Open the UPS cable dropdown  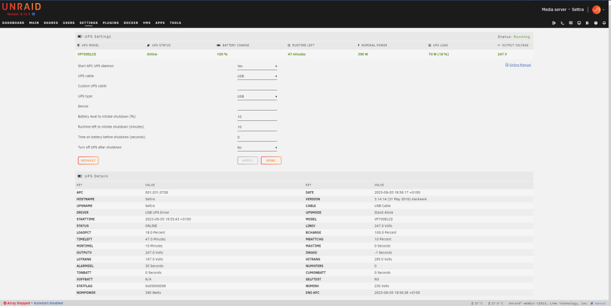[x=257, y=76]
